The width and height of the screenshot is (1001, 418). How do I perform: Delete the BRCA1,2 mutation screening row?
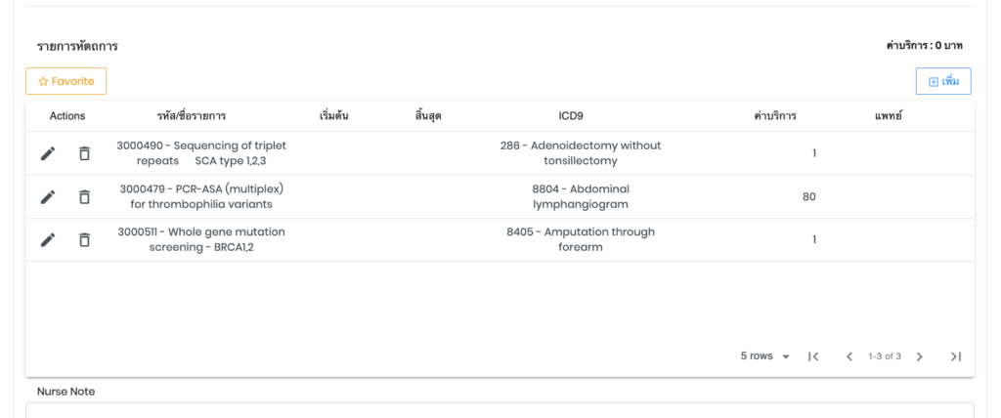[x=84, y=240]
